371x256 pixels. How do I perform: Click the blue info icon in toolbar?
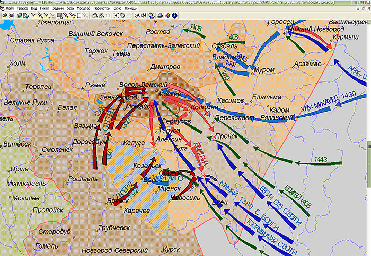pyautogui.click(x=174, y=16)
